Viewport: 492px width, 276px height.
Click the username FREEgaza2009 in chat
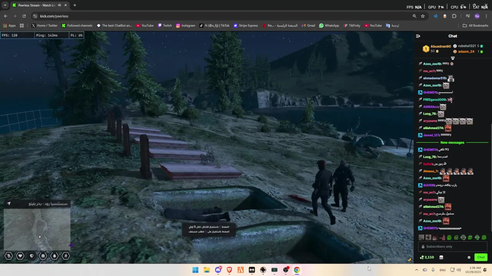434,100
